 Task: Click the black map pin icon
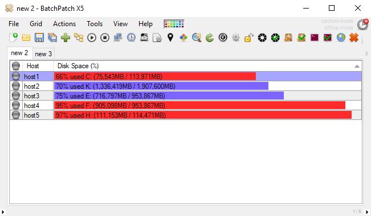pyautogui.click(x=170, y=38)
